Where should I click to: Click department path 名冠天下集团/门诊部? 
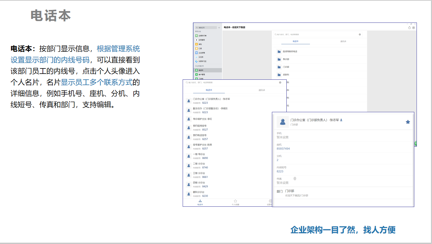coord(296,195)
